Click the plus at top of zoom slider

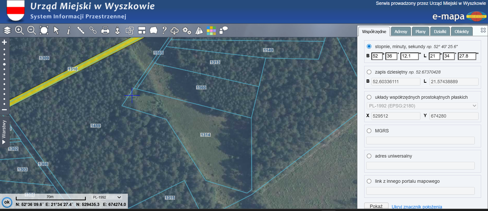point(4,42)
